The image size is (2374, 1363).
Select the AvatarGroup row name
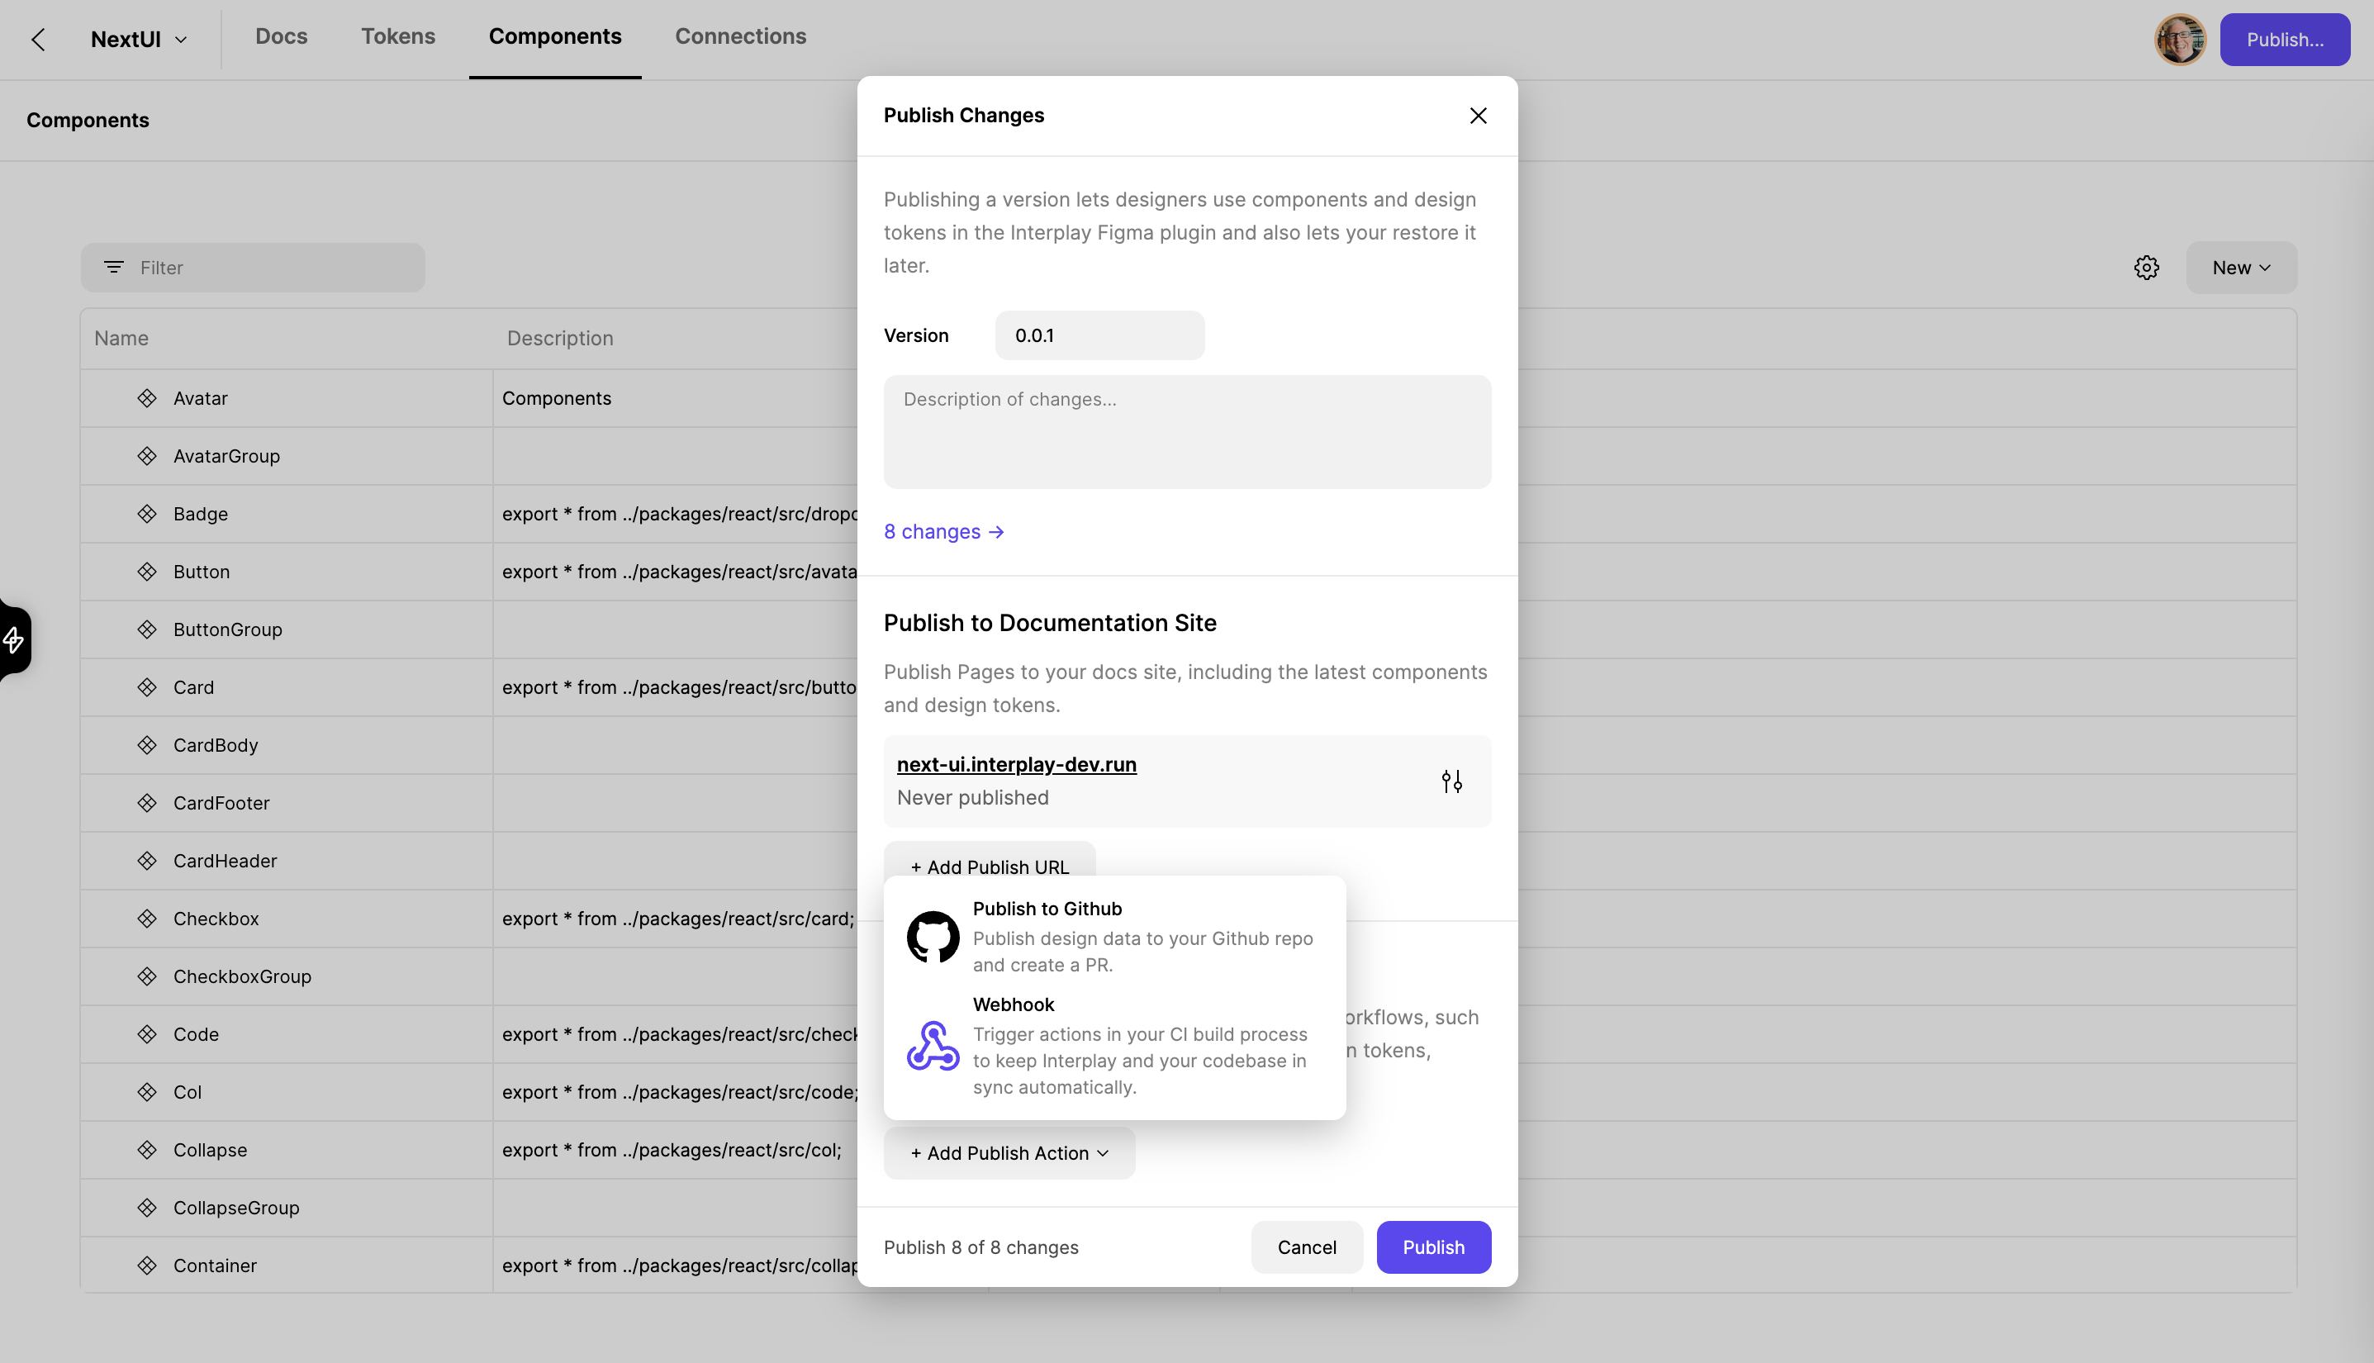(226, 456)
